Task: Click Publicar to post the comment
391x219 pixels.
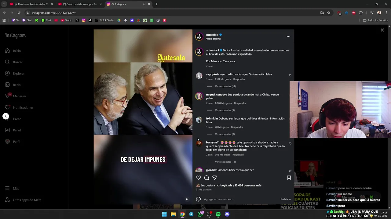Action: pos(286,199)
